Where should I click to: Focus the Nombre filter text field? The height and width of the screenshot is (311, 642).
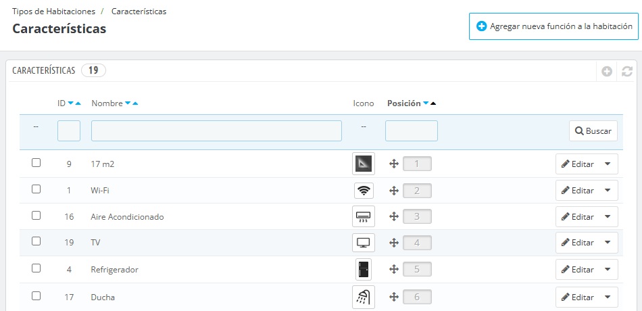click(216, 131)
